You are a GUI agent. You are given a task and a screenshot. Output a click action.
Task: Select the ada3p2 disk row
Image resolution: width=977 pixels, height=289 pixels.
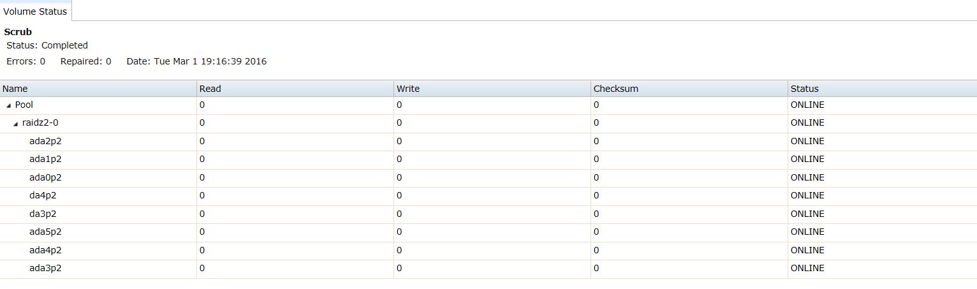pos(488,269)
